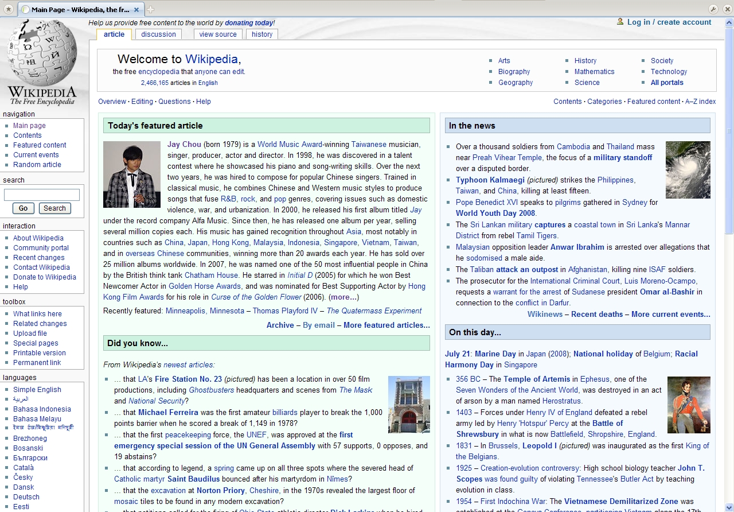Open the Fire Station No. 23 photo
Image resolution: width=734 pixels, height=512 pixels.
pyautogui.click(x=409, y=405)
